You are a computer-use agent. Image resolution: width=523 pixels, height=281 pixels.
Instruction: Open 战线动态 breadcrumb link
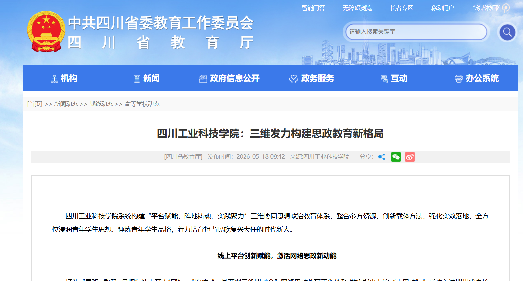[x=101, y=104]
